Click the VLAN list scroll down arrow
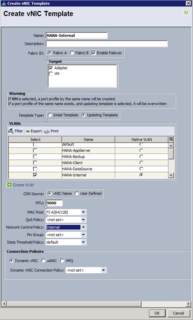 coord(171,175)
